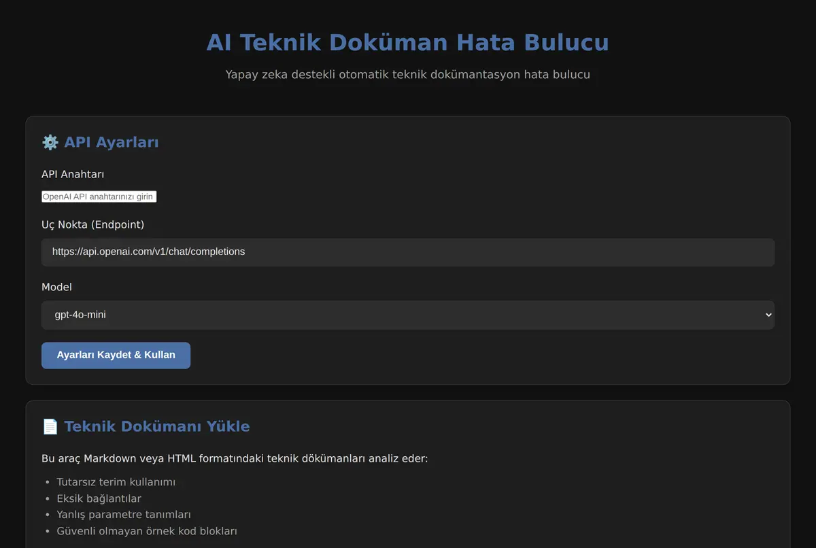
Task: Click the document icon beside Teknik Dokümanı Yükle
Action: coord(50,426)
